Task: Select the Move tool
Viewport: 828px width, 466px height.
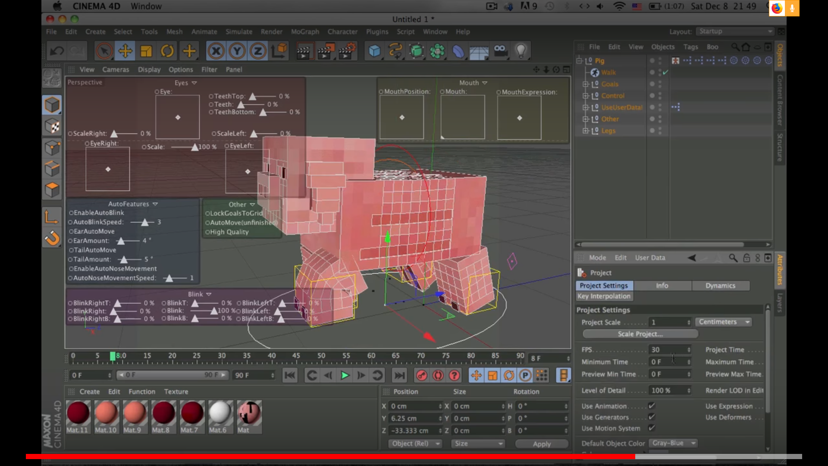Action: [x=125, y=51]
